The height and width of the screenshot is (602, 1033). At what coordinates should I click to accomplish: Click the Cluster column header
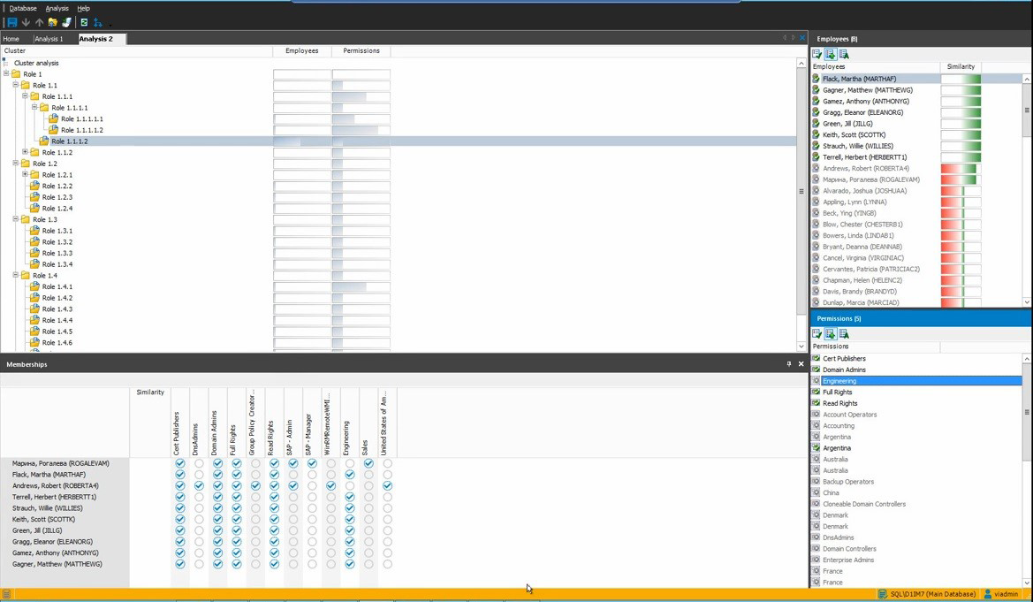(x=136, y=50)
